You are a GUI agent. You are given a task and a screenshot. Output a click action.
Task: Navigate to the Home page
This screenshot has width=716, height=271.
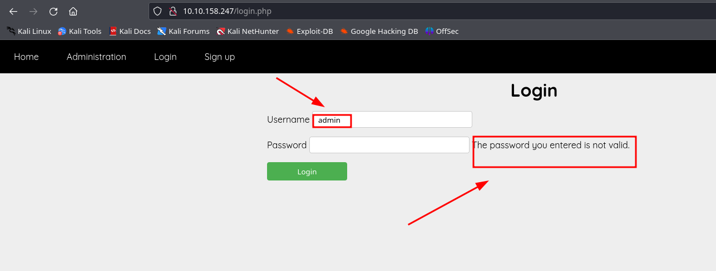26,57
